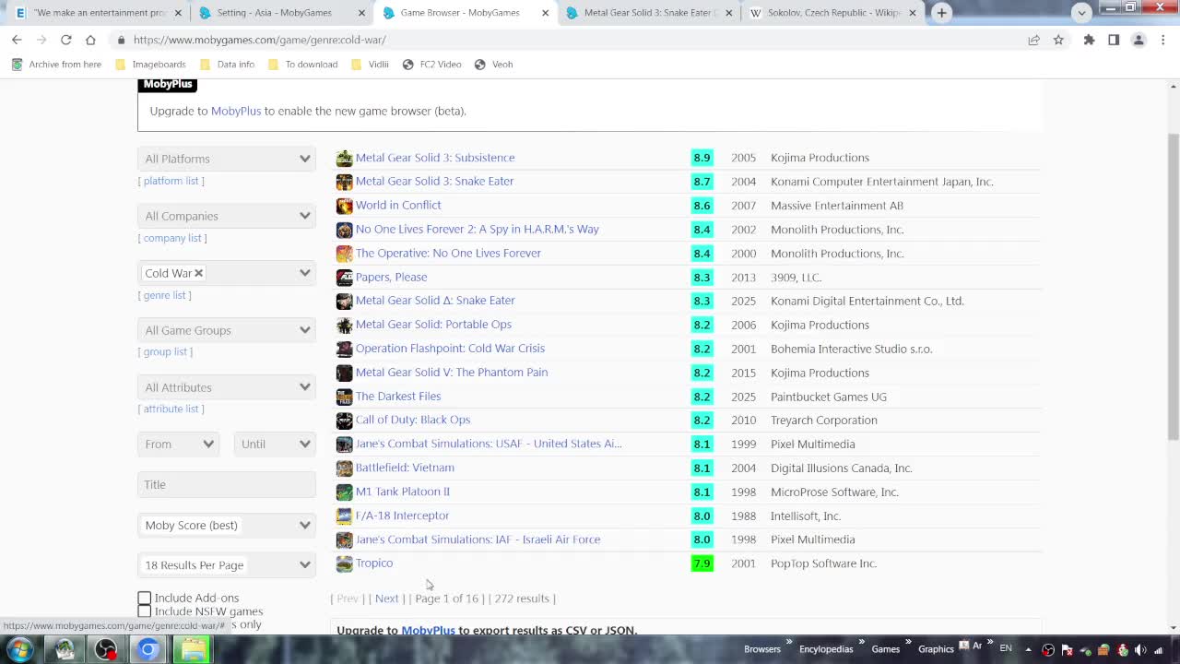Switch to the "We make an entertainment" tab
1180x664 pixels.
(x=97, y=13)
